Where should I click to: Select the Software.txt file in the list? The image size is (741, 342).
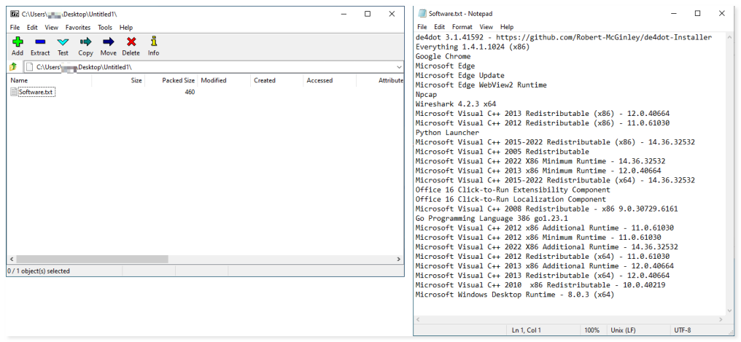coord(36,92)
